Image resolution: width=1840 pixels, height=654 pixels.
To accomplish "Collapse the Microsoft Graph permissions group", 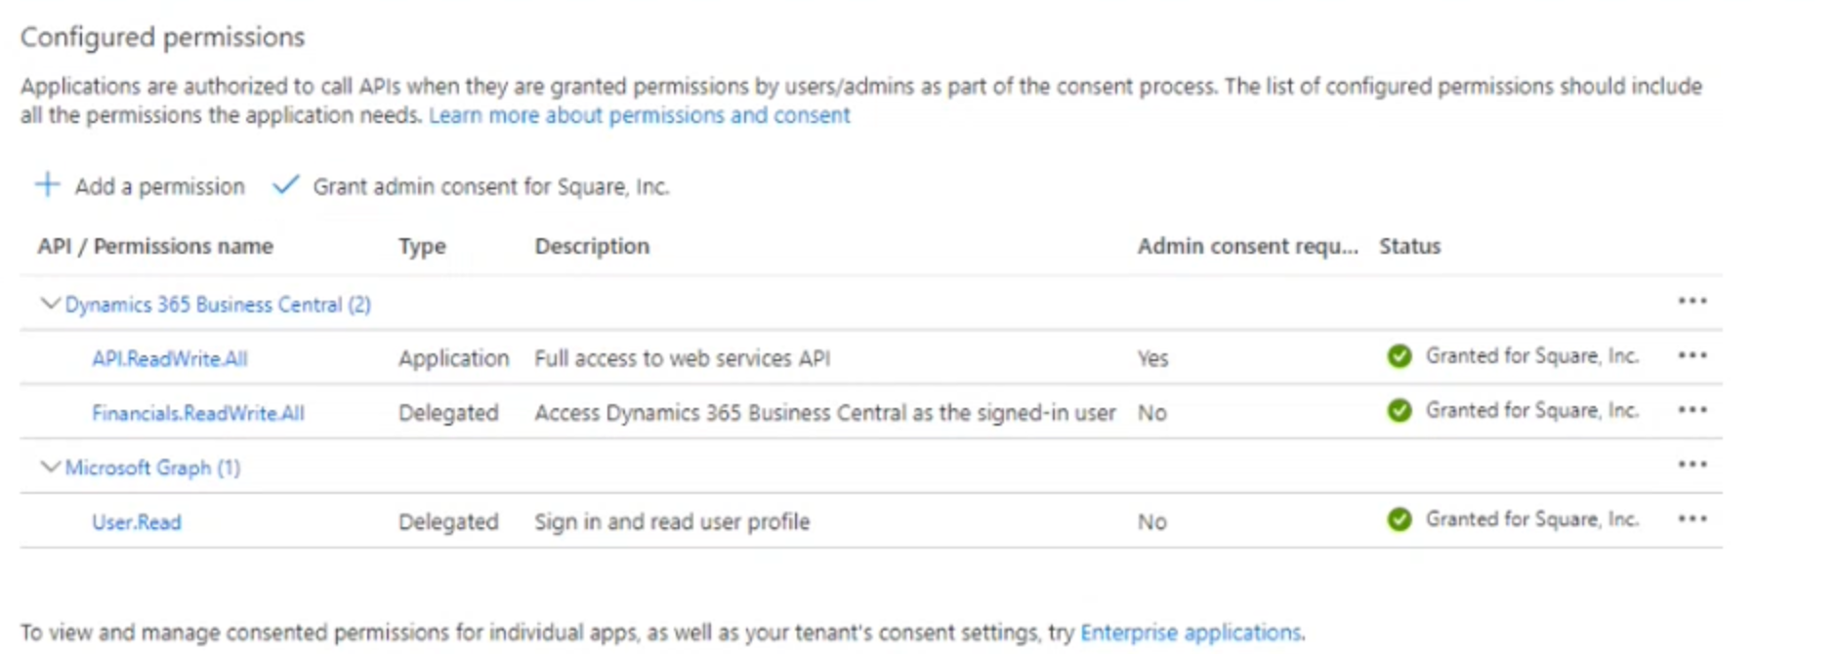I will point(50,467).
